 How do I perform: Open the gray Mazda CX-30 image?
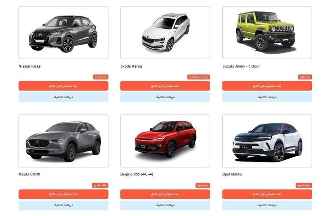(x=63, y=141)
